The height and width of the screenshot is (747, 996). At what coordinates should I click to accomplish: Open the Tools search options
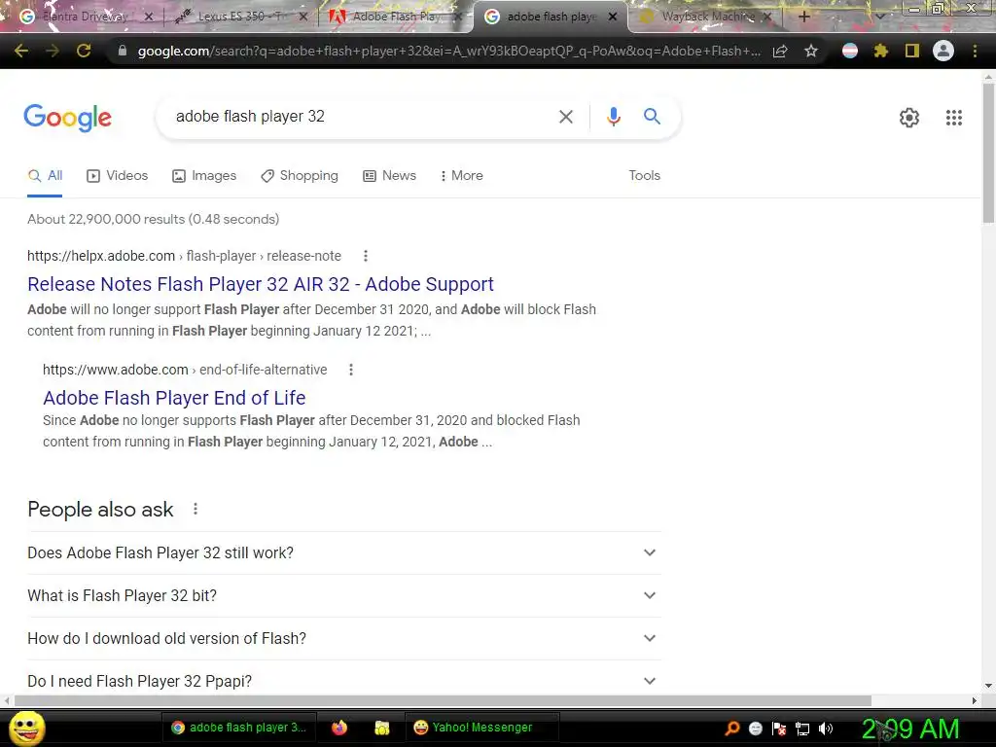tap(644, 176)
